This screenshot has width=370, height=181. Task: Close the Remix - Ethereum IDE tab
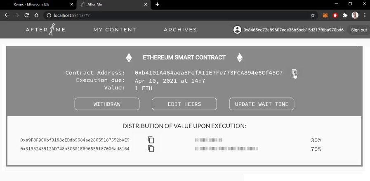[x=72, y=5]
